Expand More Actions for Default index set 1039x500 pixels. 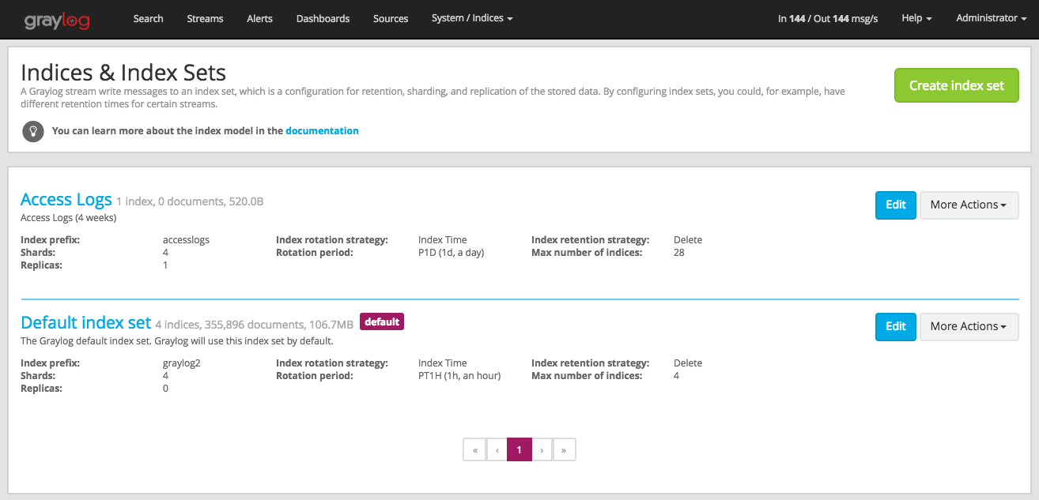point(969,326)
